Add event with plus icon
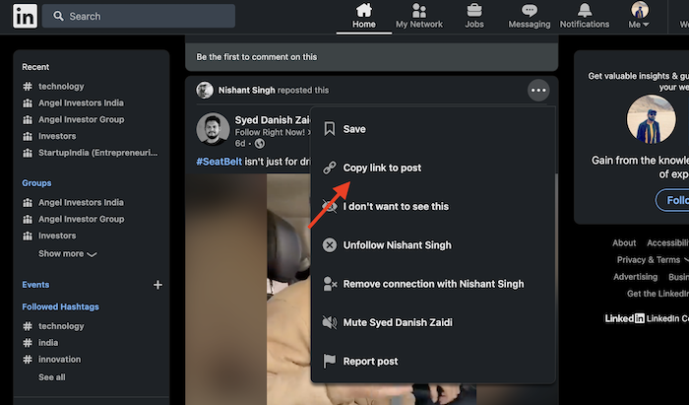The width and height of the screenshot is (689, 405). [157, 285]
